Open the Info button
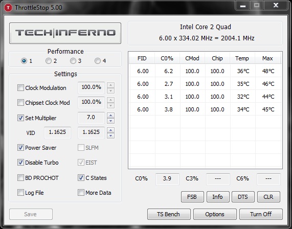292x229 pixels. pos(218,197)
